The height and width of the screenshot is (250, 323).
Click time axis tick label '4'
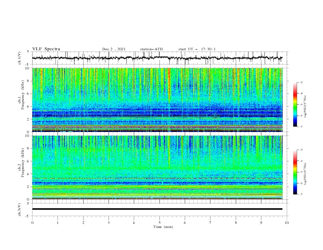(x=134, y=223)
